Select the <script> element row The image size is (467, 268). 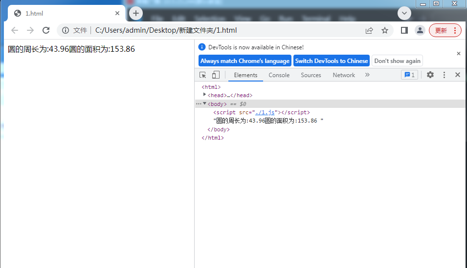(262, 112)
